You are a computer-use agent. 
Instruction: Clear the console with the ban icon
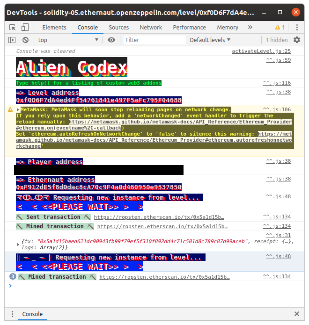click(x=26, y=40)
